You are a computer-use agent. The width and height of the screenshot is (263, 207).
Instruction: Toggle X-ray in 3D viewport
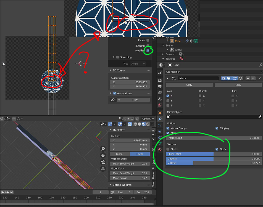point(130,124)
